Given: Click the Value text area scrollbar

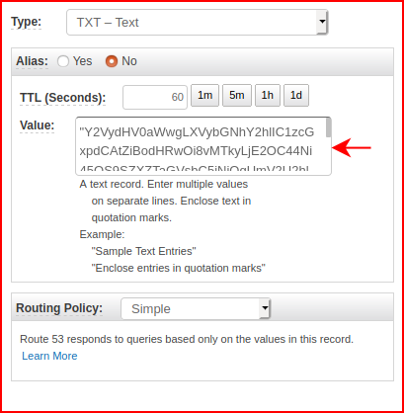Looking at the screenshot, I should point(328,146).
